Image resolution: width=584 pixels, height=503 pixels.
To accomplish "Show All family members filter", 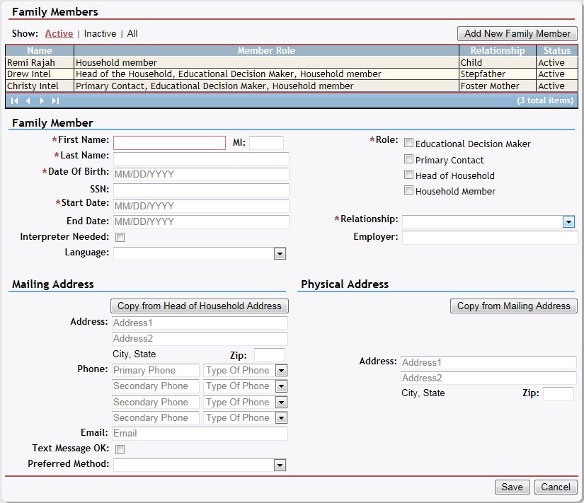I will point(132,33).
